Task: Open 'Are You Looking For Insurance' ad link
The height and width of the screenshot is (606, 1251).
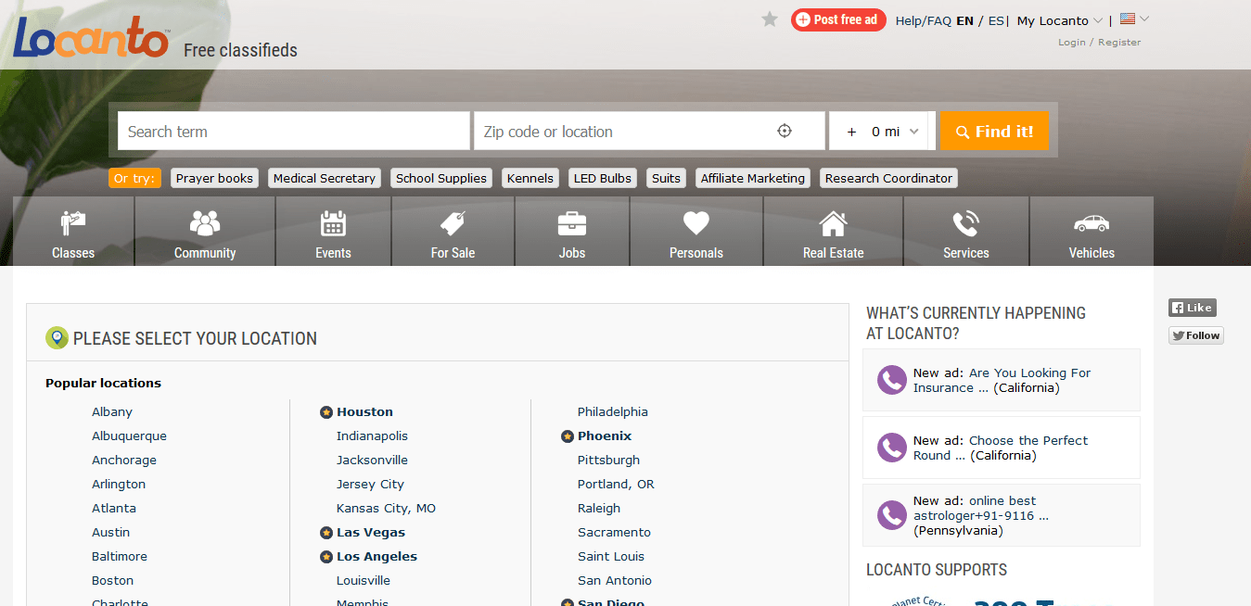Action: tap(1002, 381)
